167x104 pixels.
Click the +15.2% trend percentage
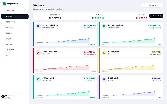coord(93,45)
